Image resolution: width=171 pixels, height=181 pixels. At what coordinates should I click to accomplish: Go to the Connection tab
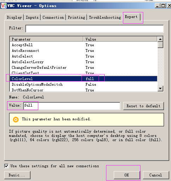(x=53, y=17)
